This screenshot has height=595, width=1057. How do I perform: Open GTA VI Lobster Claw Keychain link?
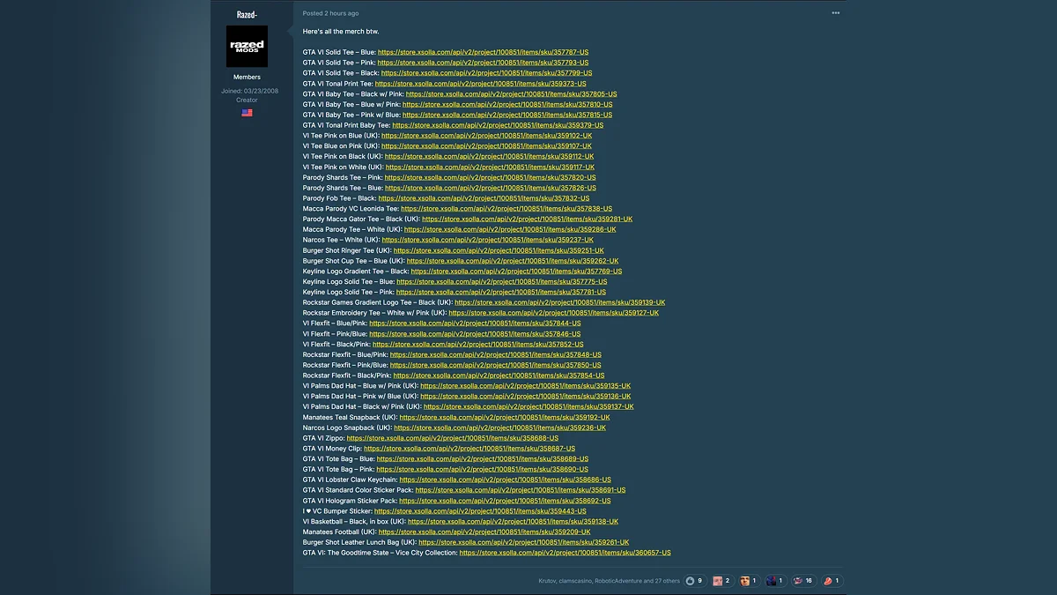[505, 480]
